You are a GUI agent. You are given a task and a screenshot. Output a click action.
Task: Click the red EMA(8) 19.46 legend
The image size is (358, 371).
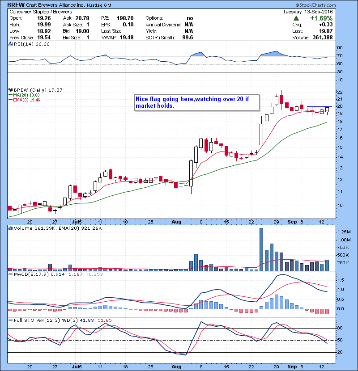[x=24, y=100]
